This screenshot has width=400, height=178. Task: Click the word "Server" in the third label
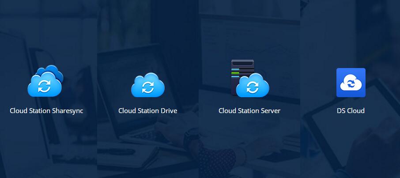270,110
